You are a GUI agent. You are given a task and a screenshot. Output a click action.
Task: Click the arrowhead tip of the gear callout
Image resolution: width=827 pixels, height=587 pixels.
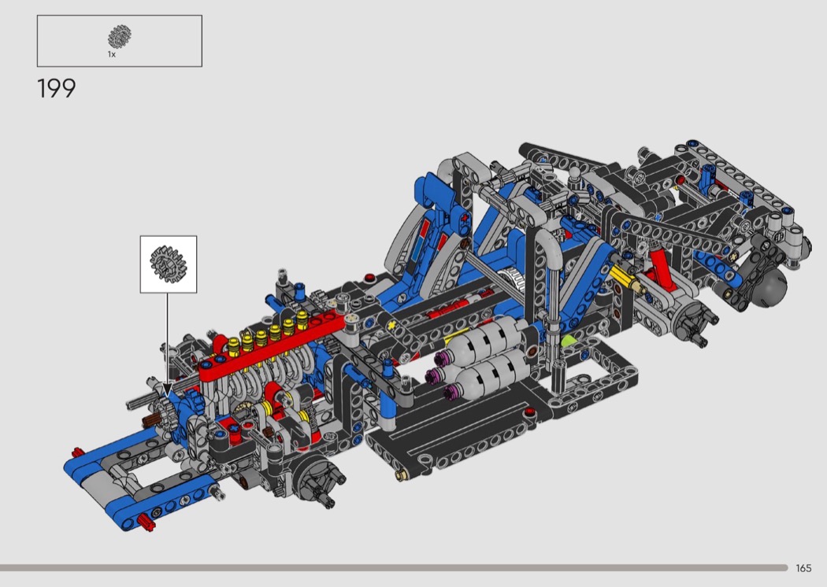tap(167, 390)
